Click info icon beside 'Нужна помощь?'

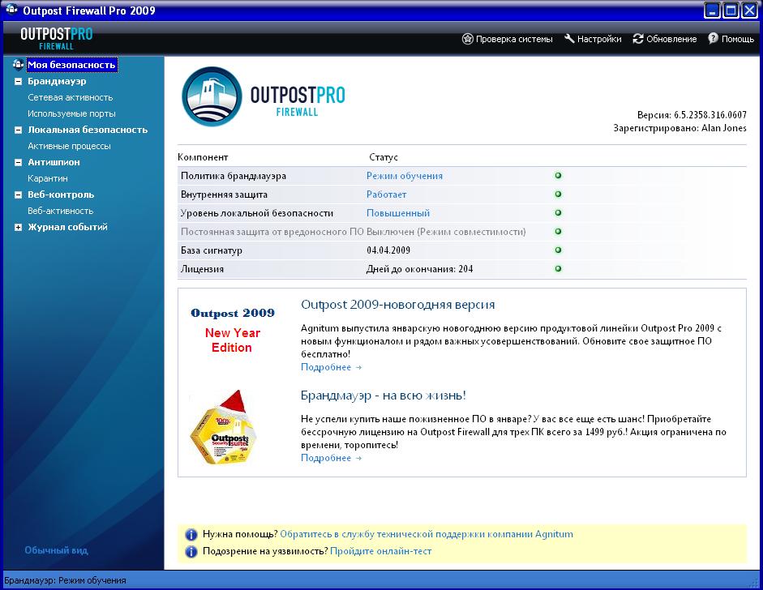[191, 535]
